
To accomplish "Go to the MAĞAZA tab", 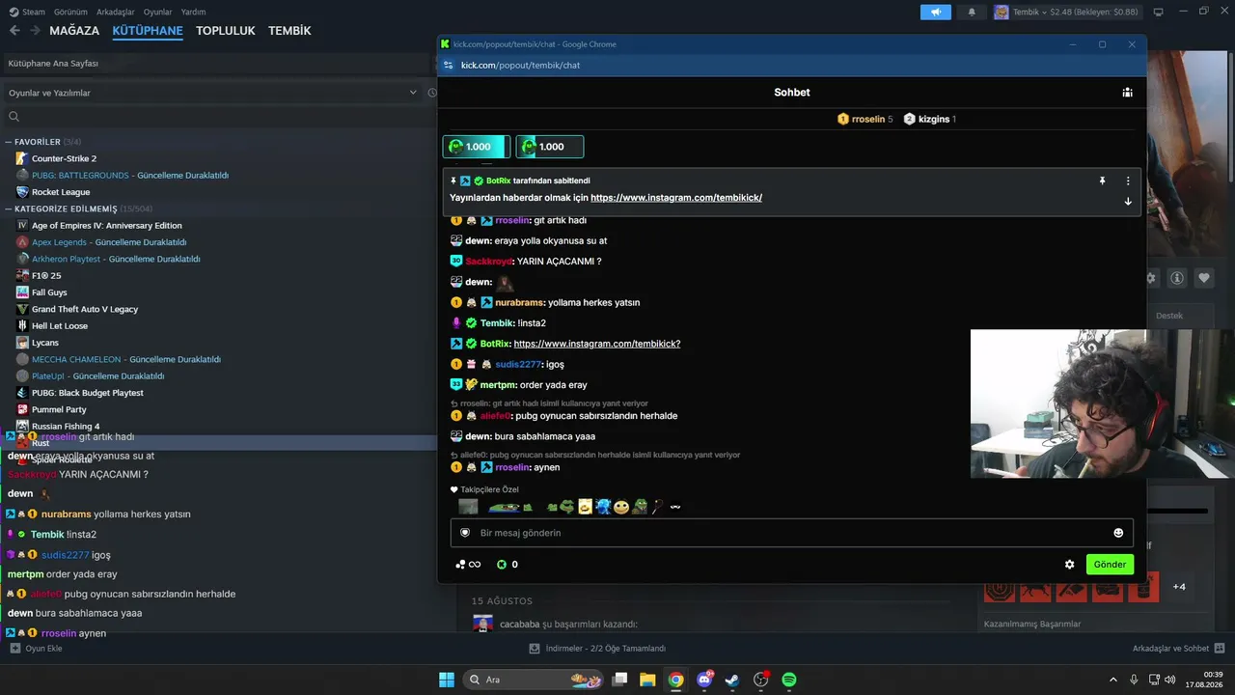I will (x=74, y=31).
